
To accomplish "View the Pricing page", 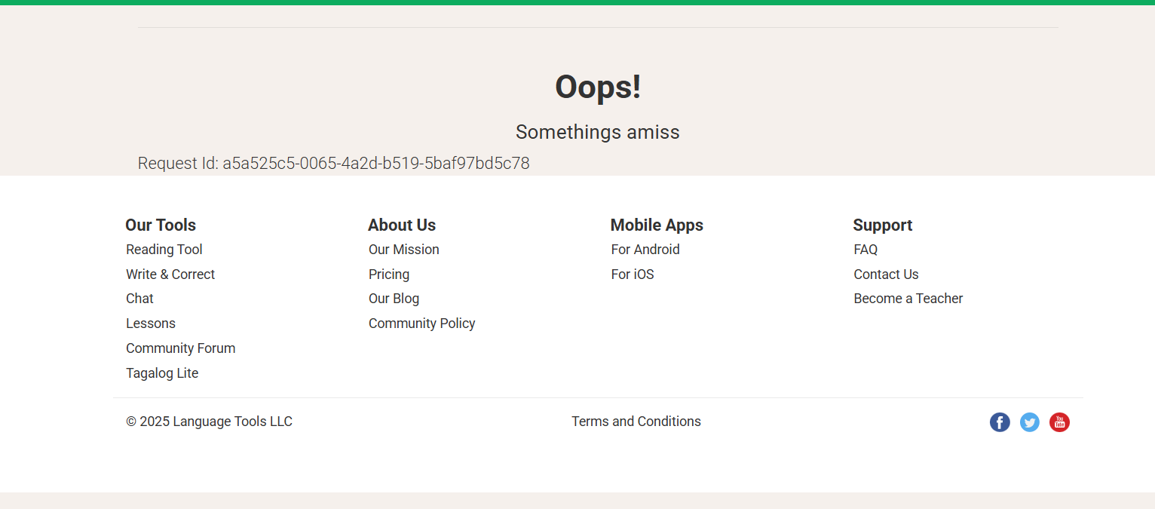I will pos(389,274).
